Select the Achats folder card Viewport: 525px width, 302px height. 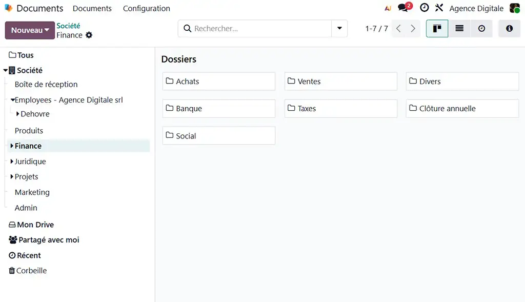219,81
